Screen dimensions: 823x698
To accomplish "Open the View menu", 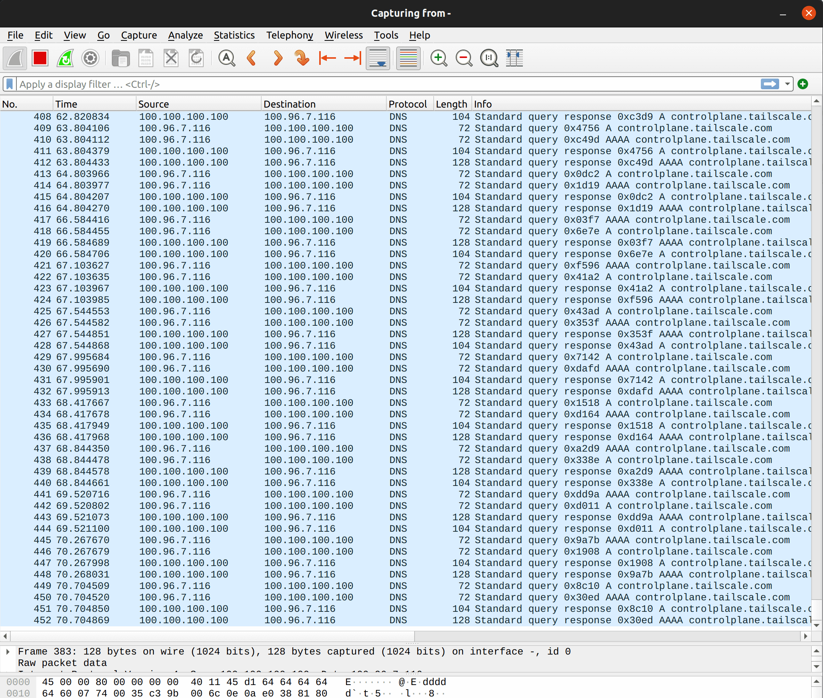I will [75, 35].
